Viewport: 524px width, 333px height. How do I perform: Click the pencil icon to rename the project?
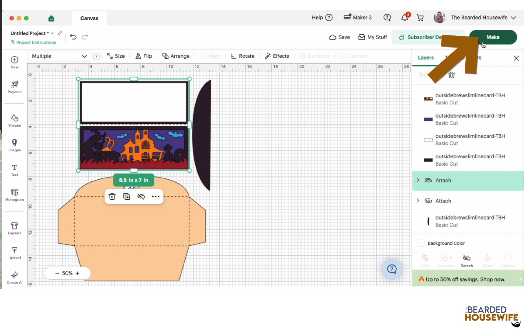[60, 33]
